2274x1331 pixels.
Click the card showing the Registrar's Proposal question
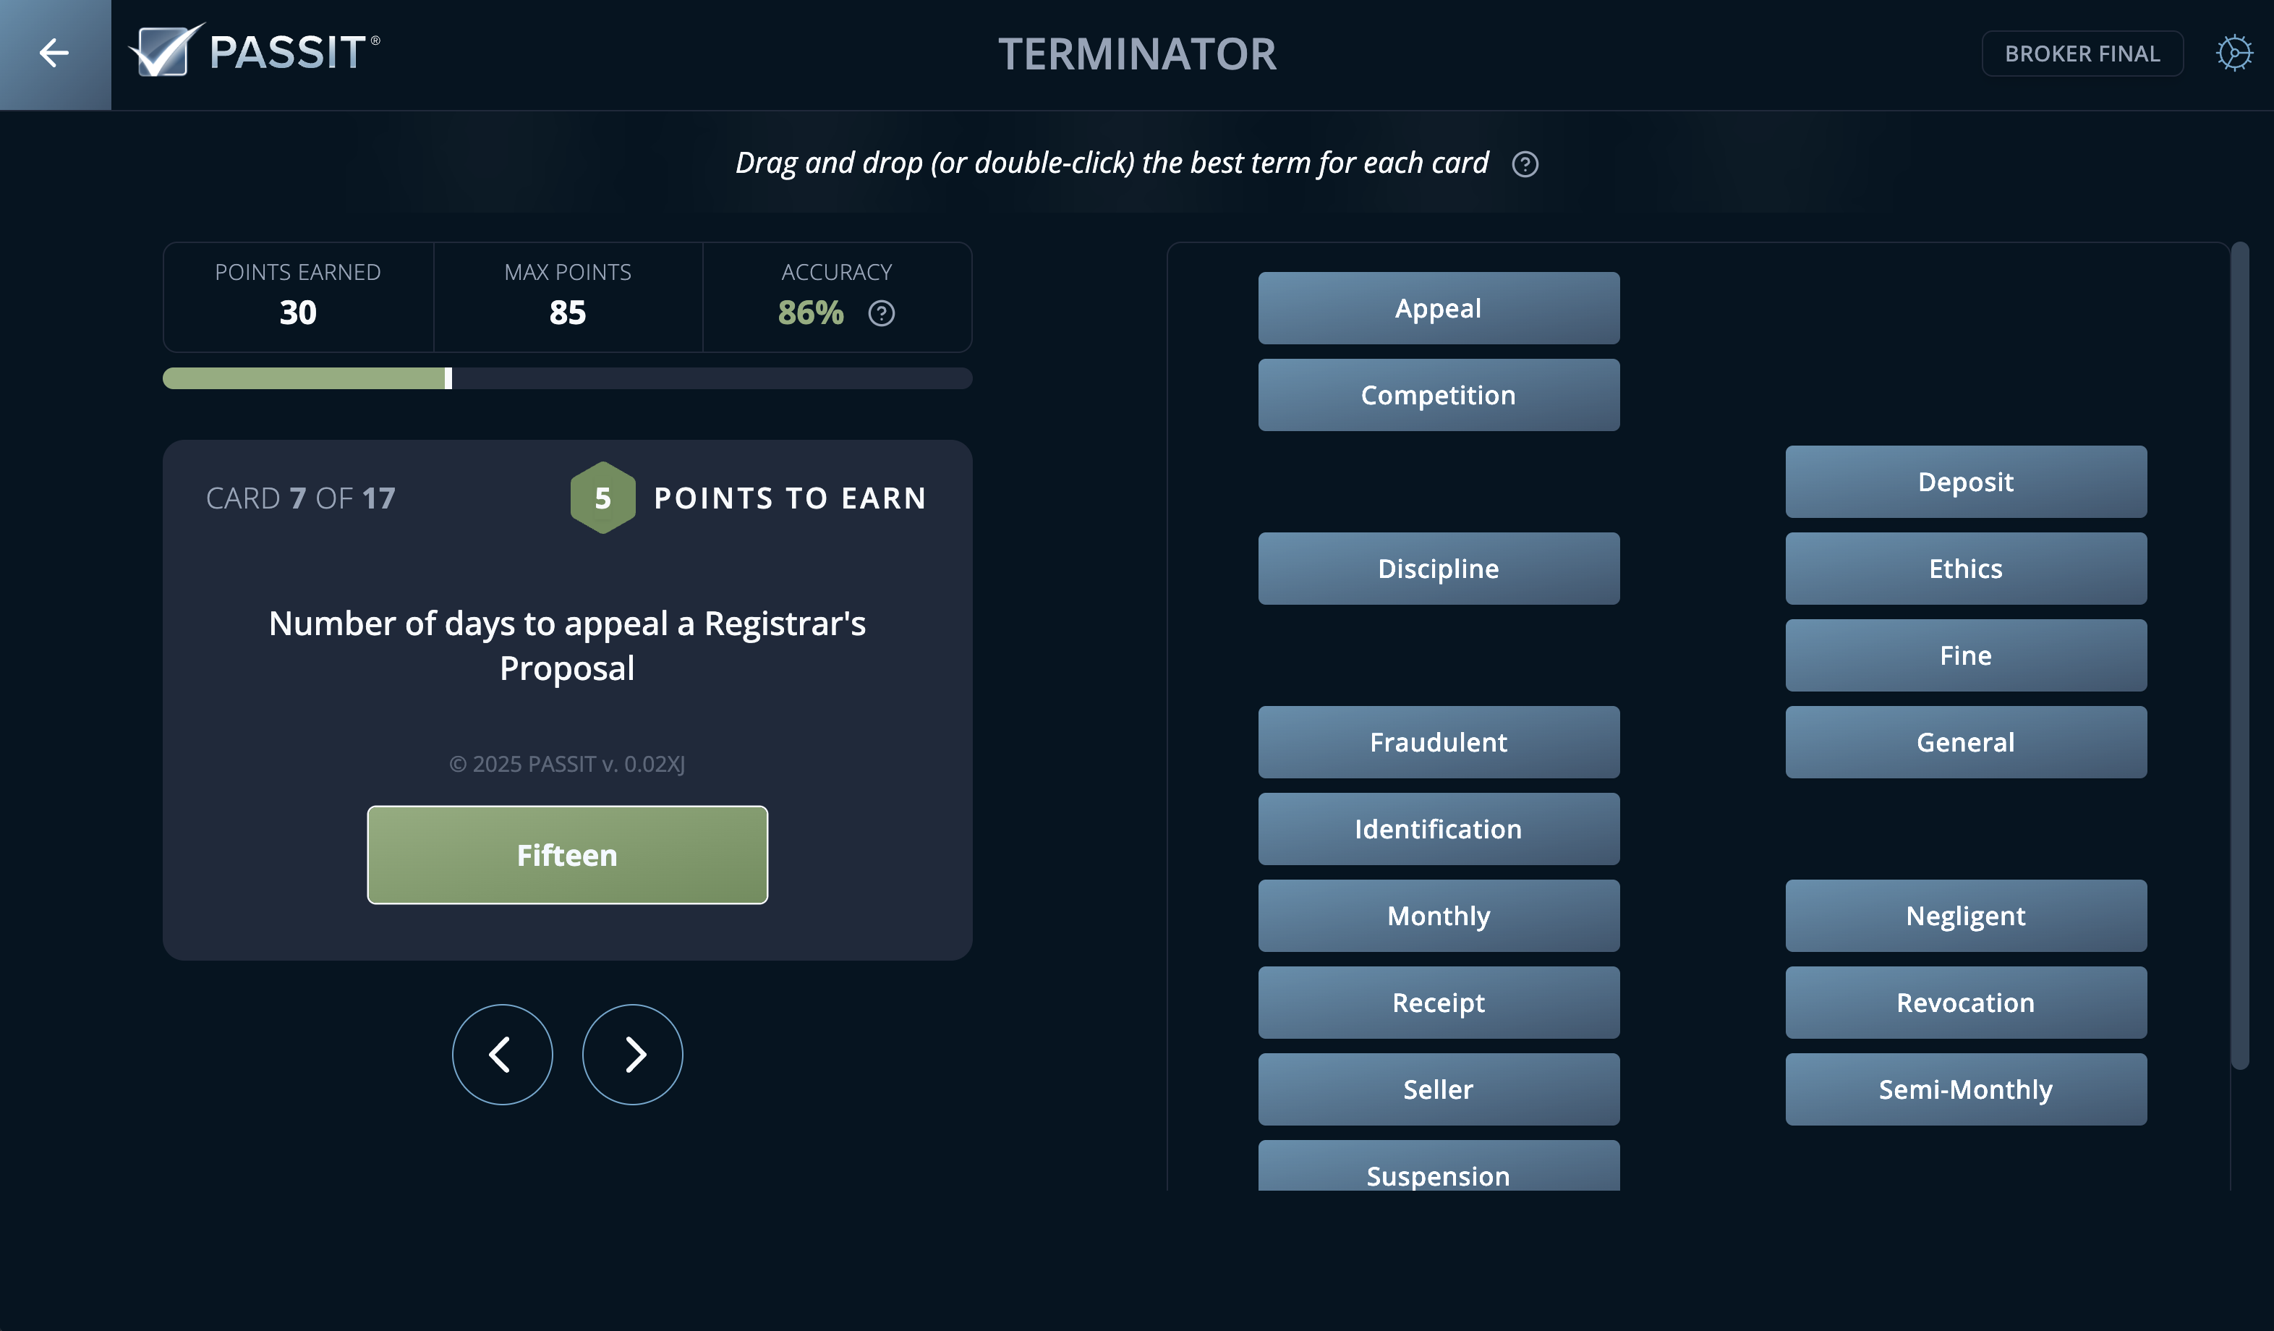[567, 645]
